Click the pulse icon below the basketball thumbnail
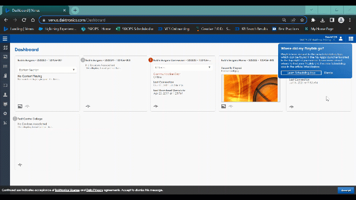The image size is (356, 200). pyautogui.click(x=231, y=106)
